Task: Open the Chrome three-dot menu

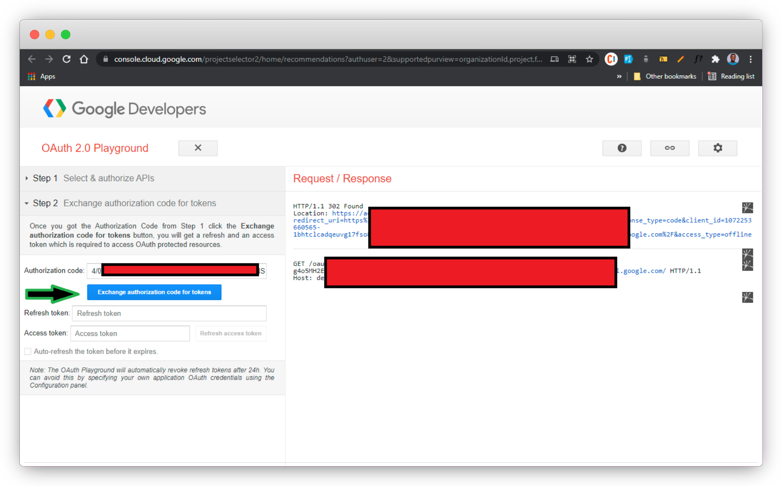Action: pyautogui.click(x=751, y=59)
